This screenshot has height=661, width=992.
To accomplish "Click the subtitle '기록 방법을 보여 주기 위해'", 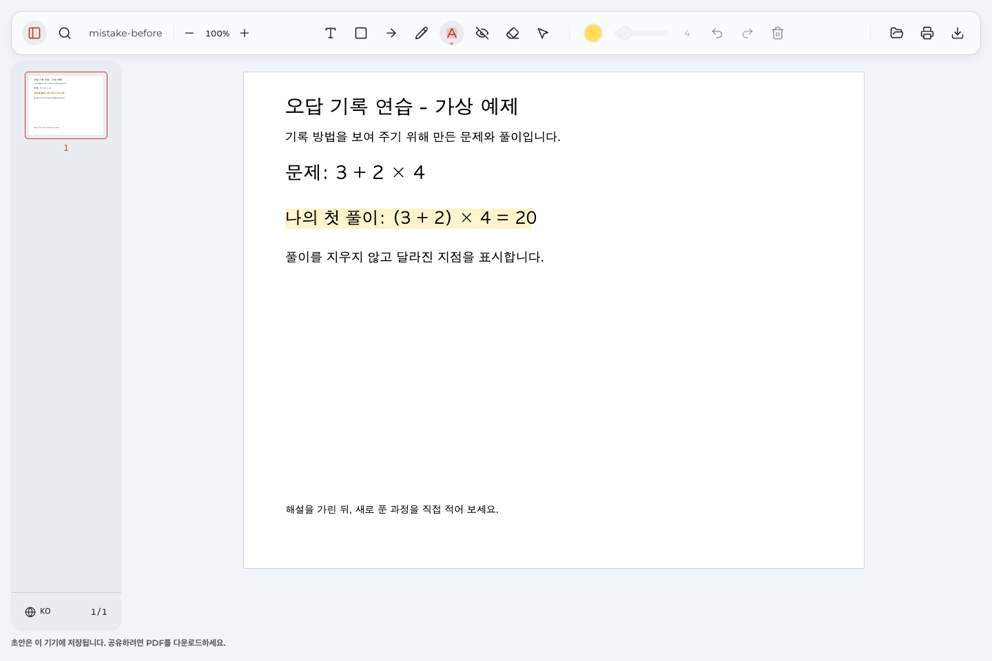I will pyautogui.click(x=357, y=136).
